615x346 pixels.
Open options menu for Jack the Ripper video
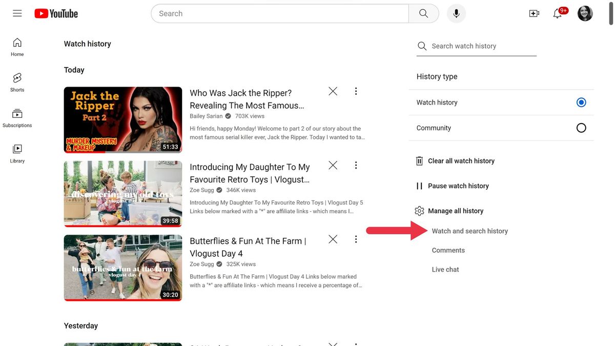pyautogui.click(x=356, y=91)
